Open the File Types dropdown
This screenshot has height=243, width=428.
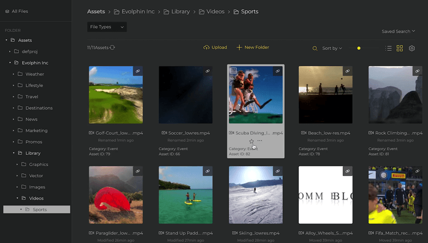(107, 27)
